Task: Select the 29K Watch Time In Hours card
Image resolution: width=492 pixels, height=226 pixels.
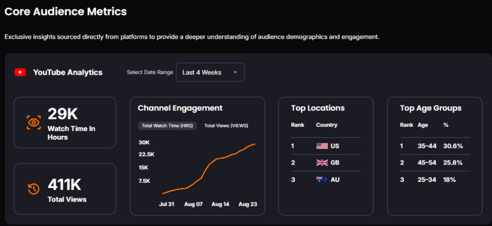Action: tap(65, 122)
